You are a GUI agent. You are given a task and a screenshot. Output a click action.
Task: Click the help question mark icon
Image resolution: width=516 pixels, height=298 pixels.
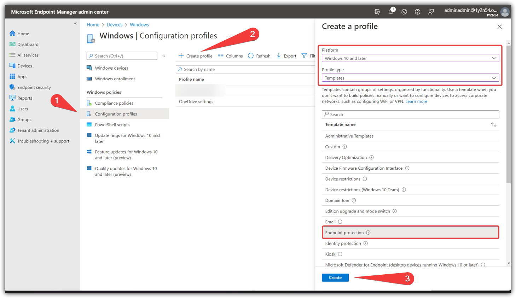pyautogui.click(x=417, y=12)
